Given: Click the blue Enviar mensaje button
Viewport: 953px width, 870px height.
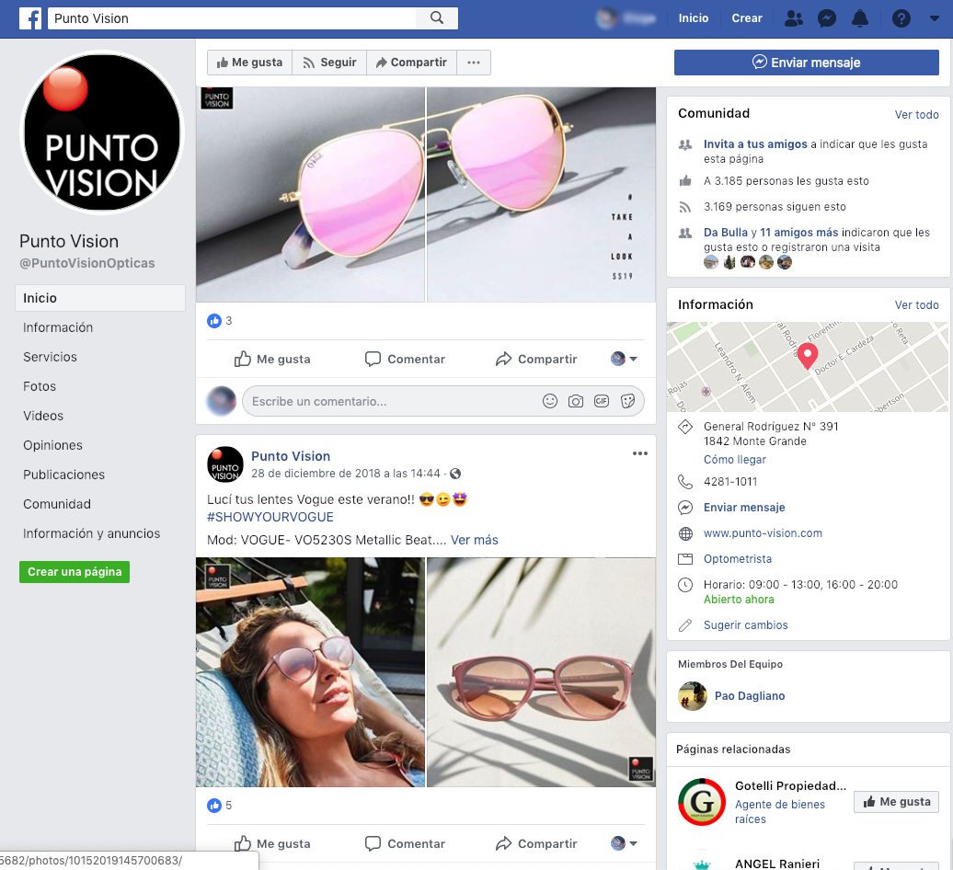Looking at the screenshot, I should 806,63.
